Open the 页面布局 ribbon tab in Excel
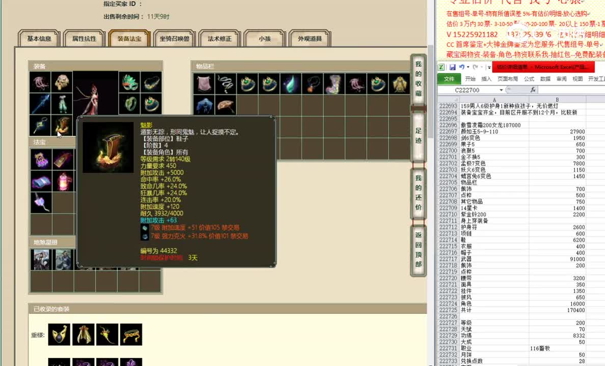This screenshot has height=366, width=605. (507, 79)
